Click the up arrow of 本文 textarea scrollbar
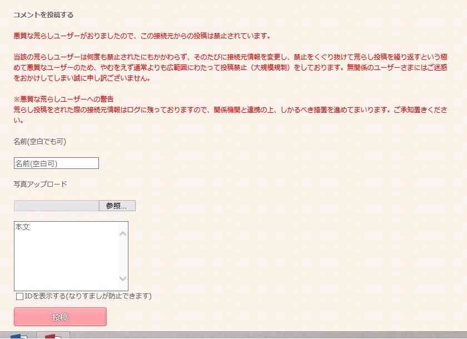 [123, 234]
